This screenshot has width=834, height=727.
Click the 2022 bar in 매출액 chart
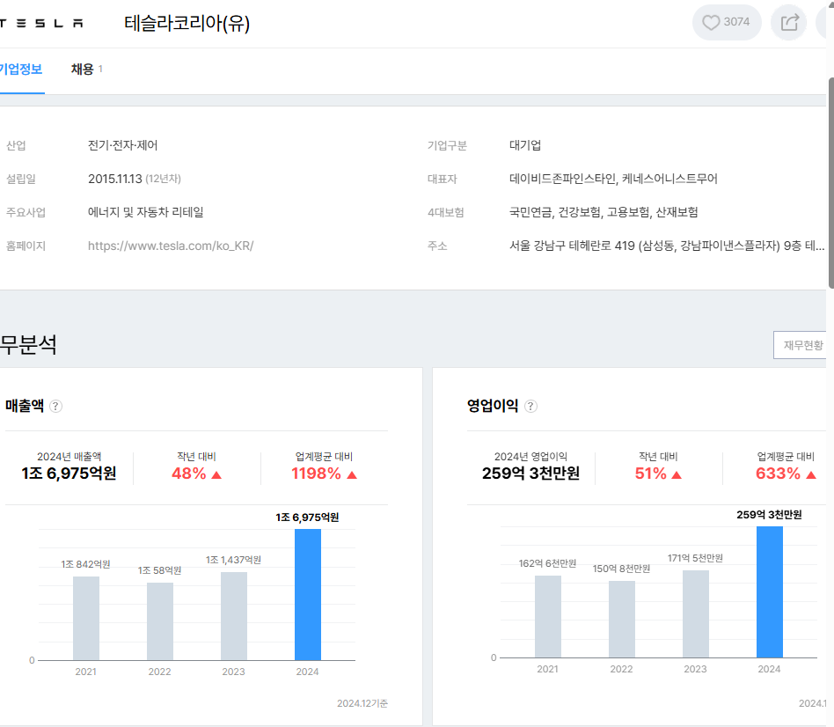[160, 621]
